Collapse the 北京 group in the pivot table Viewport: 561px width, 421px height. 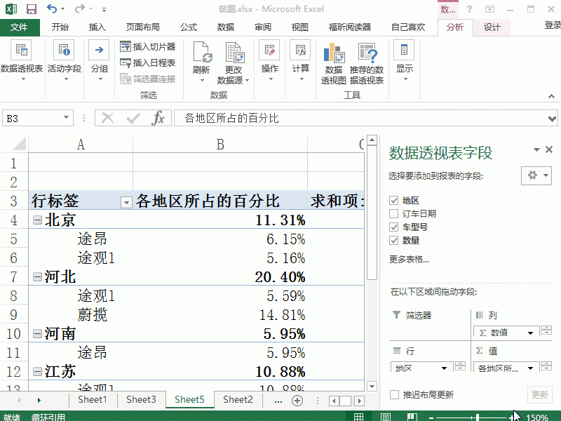click(36, 220)
